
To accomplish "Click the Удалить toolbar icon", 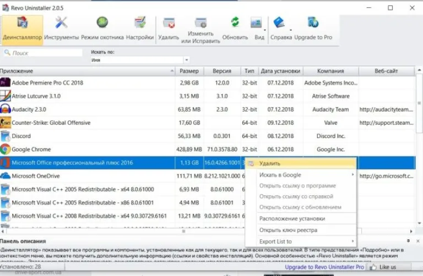I will pos(169,23).
